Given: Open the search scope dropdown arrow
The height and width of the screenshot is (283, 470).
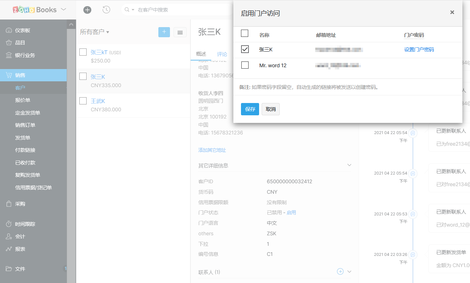Looking at the screenshot, I should pos(133,10).
